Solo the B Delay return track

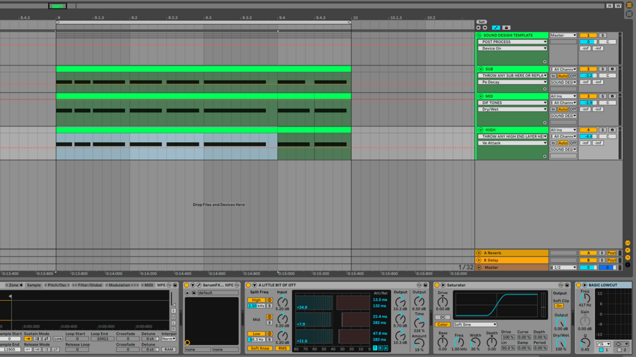[x=602, y=260]
